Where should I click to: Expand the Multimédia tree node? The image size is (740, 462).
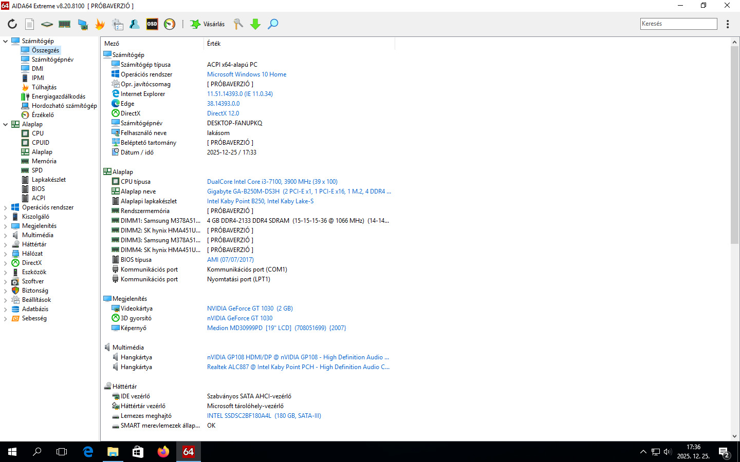coord(6,235)
